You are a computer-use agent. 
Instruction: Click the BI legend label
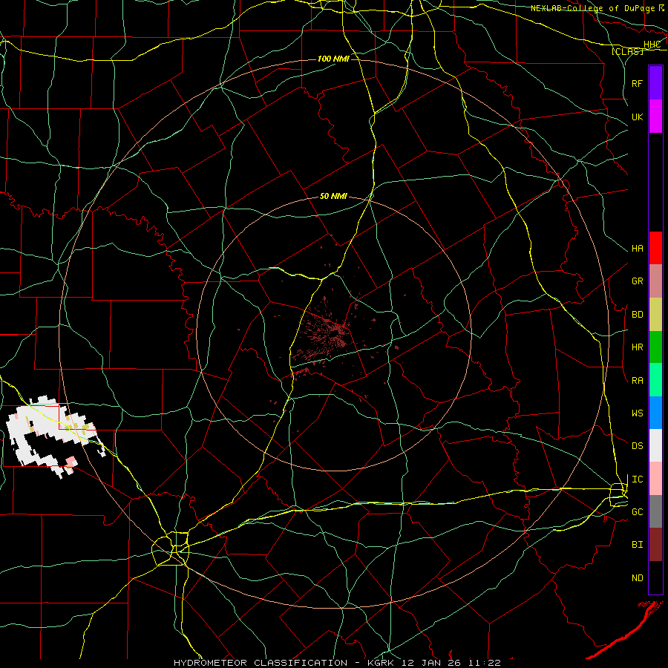click(x=637, y=545)
